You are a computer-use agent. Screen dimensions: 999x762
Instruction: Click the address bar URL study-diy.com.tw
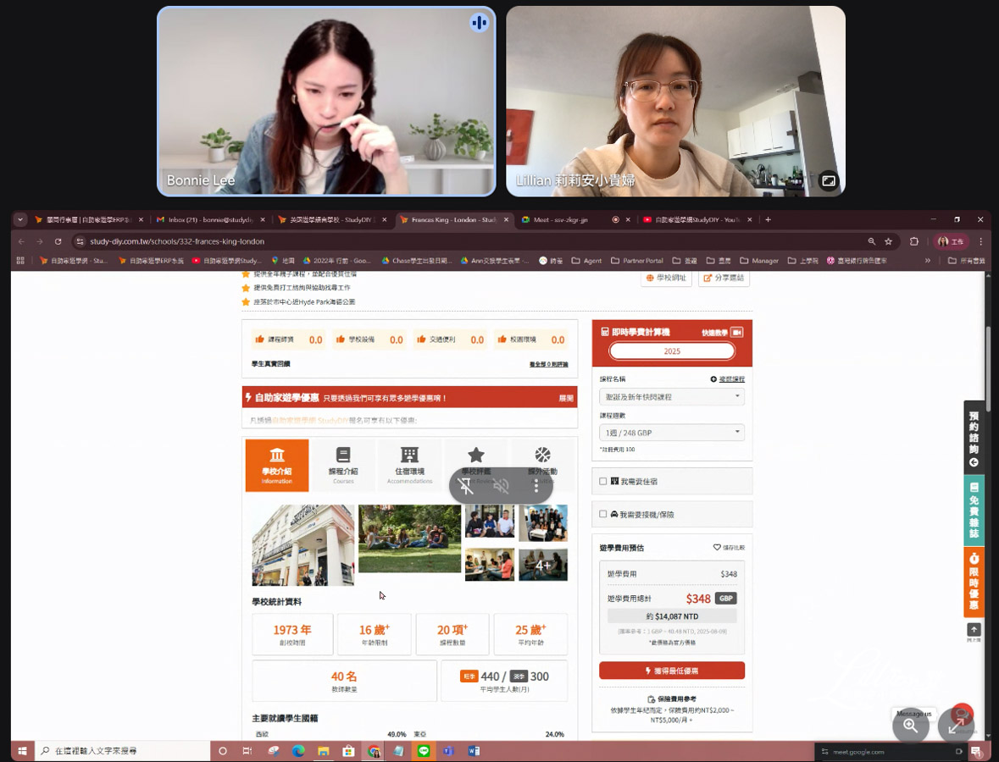pos(177,241)
